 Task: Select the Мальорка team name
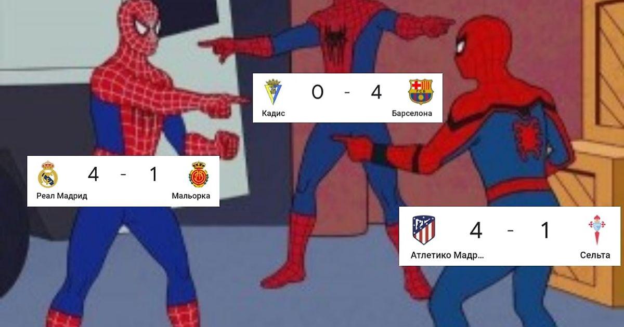(191, 196)
